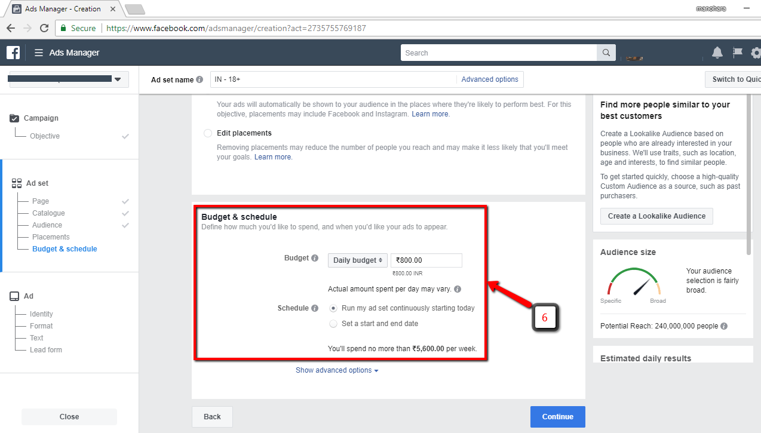Image resolution: width=761 pixels, height=433 pixels.
Task: Click the browser address bar URL
Action: [x=237, y=28]
